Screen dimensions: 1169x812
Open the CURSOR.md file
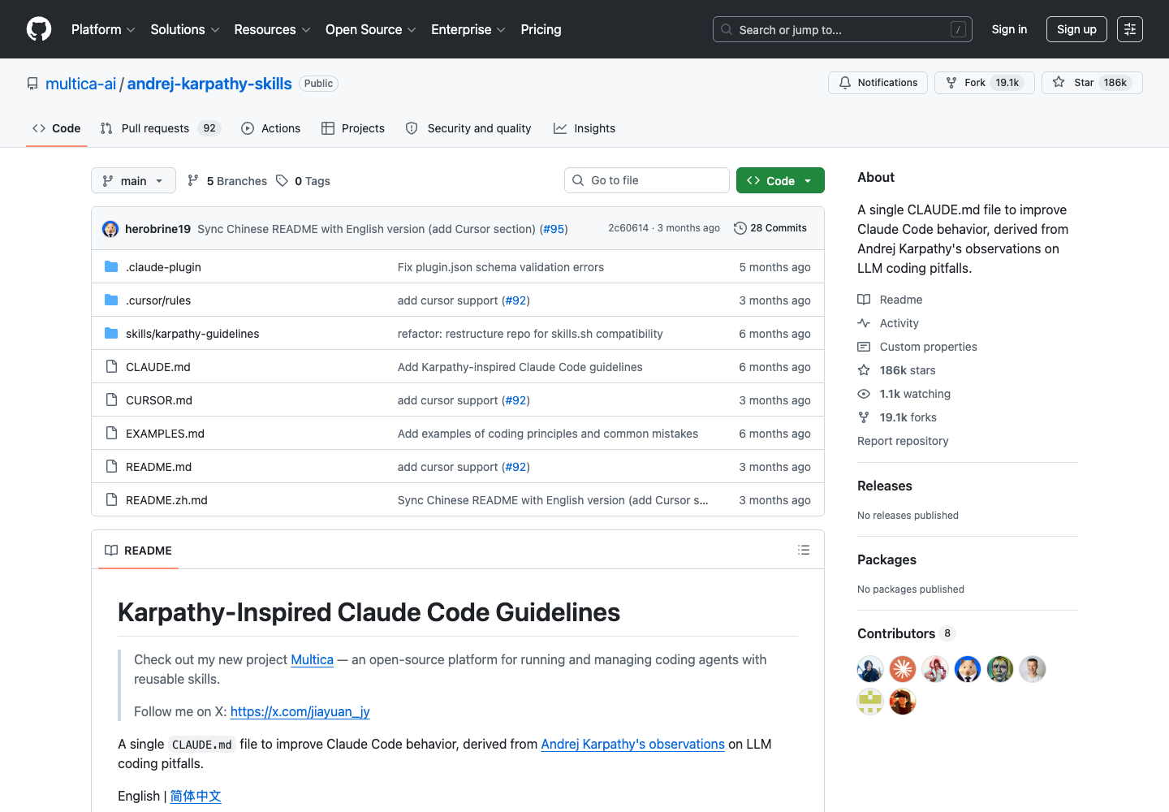(x=159, y=400)
